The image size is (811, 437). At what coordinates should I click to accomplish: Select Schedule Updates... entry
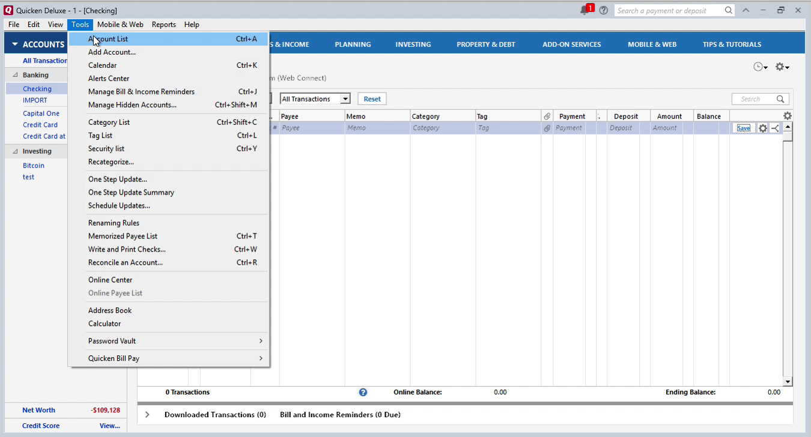point(168,206)
